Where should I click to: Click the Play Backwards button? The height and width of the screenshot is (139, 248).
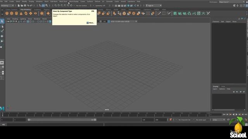click(x=233, y=115)
